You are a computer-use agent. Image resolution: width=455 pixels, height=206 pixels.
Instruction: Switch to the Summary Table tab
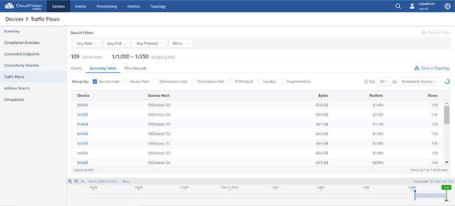tap(103, 68)
